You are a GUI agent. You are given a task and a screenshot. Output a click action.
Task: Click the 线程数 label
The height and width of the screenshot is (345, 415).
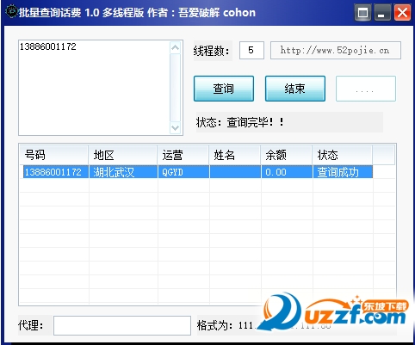coord(212,51)
